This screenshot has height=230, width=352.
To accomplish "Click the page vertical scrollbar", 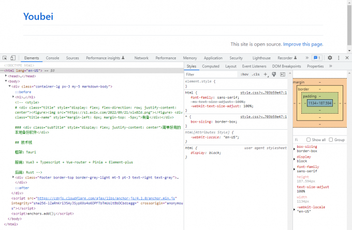I will click(x=349, y=26).
